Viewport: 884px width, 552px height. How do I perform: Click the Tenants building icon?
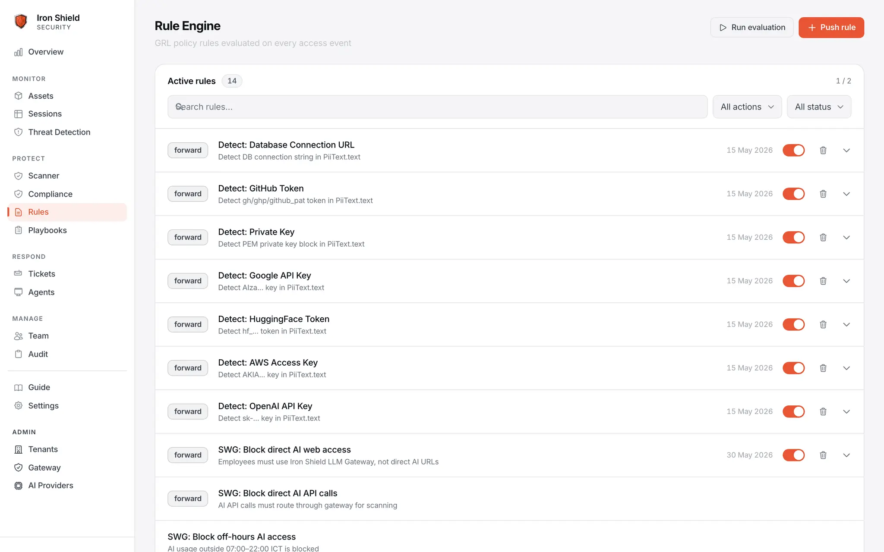pyautogui.click(x=18, y=449)
